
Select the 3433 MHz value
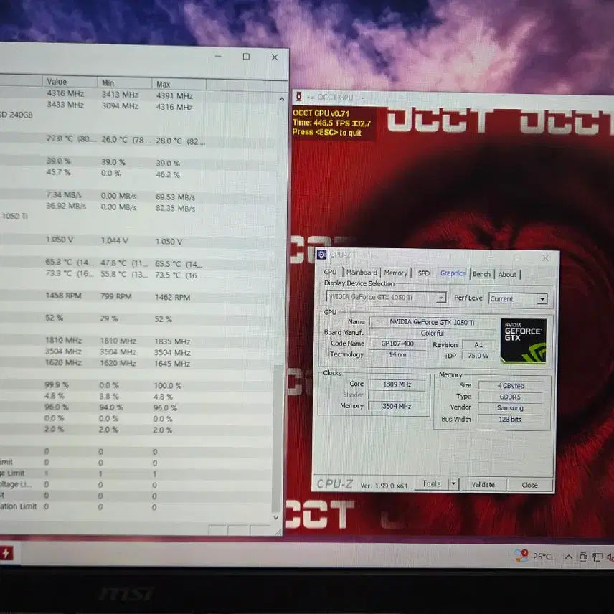[65, 105]
